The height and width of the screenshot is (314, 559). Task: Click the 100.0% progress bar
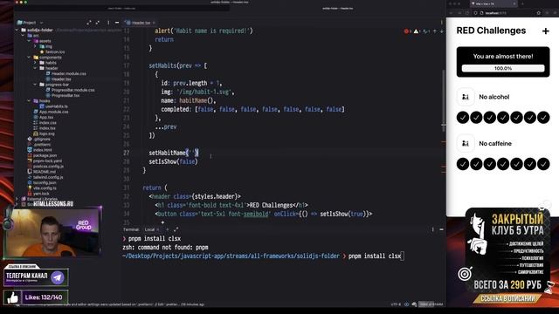[x=503, y=68]
